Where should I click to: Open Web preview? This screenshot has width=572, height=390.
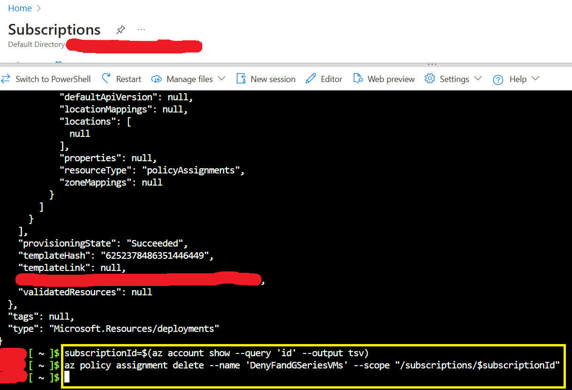tap(384, 79)
